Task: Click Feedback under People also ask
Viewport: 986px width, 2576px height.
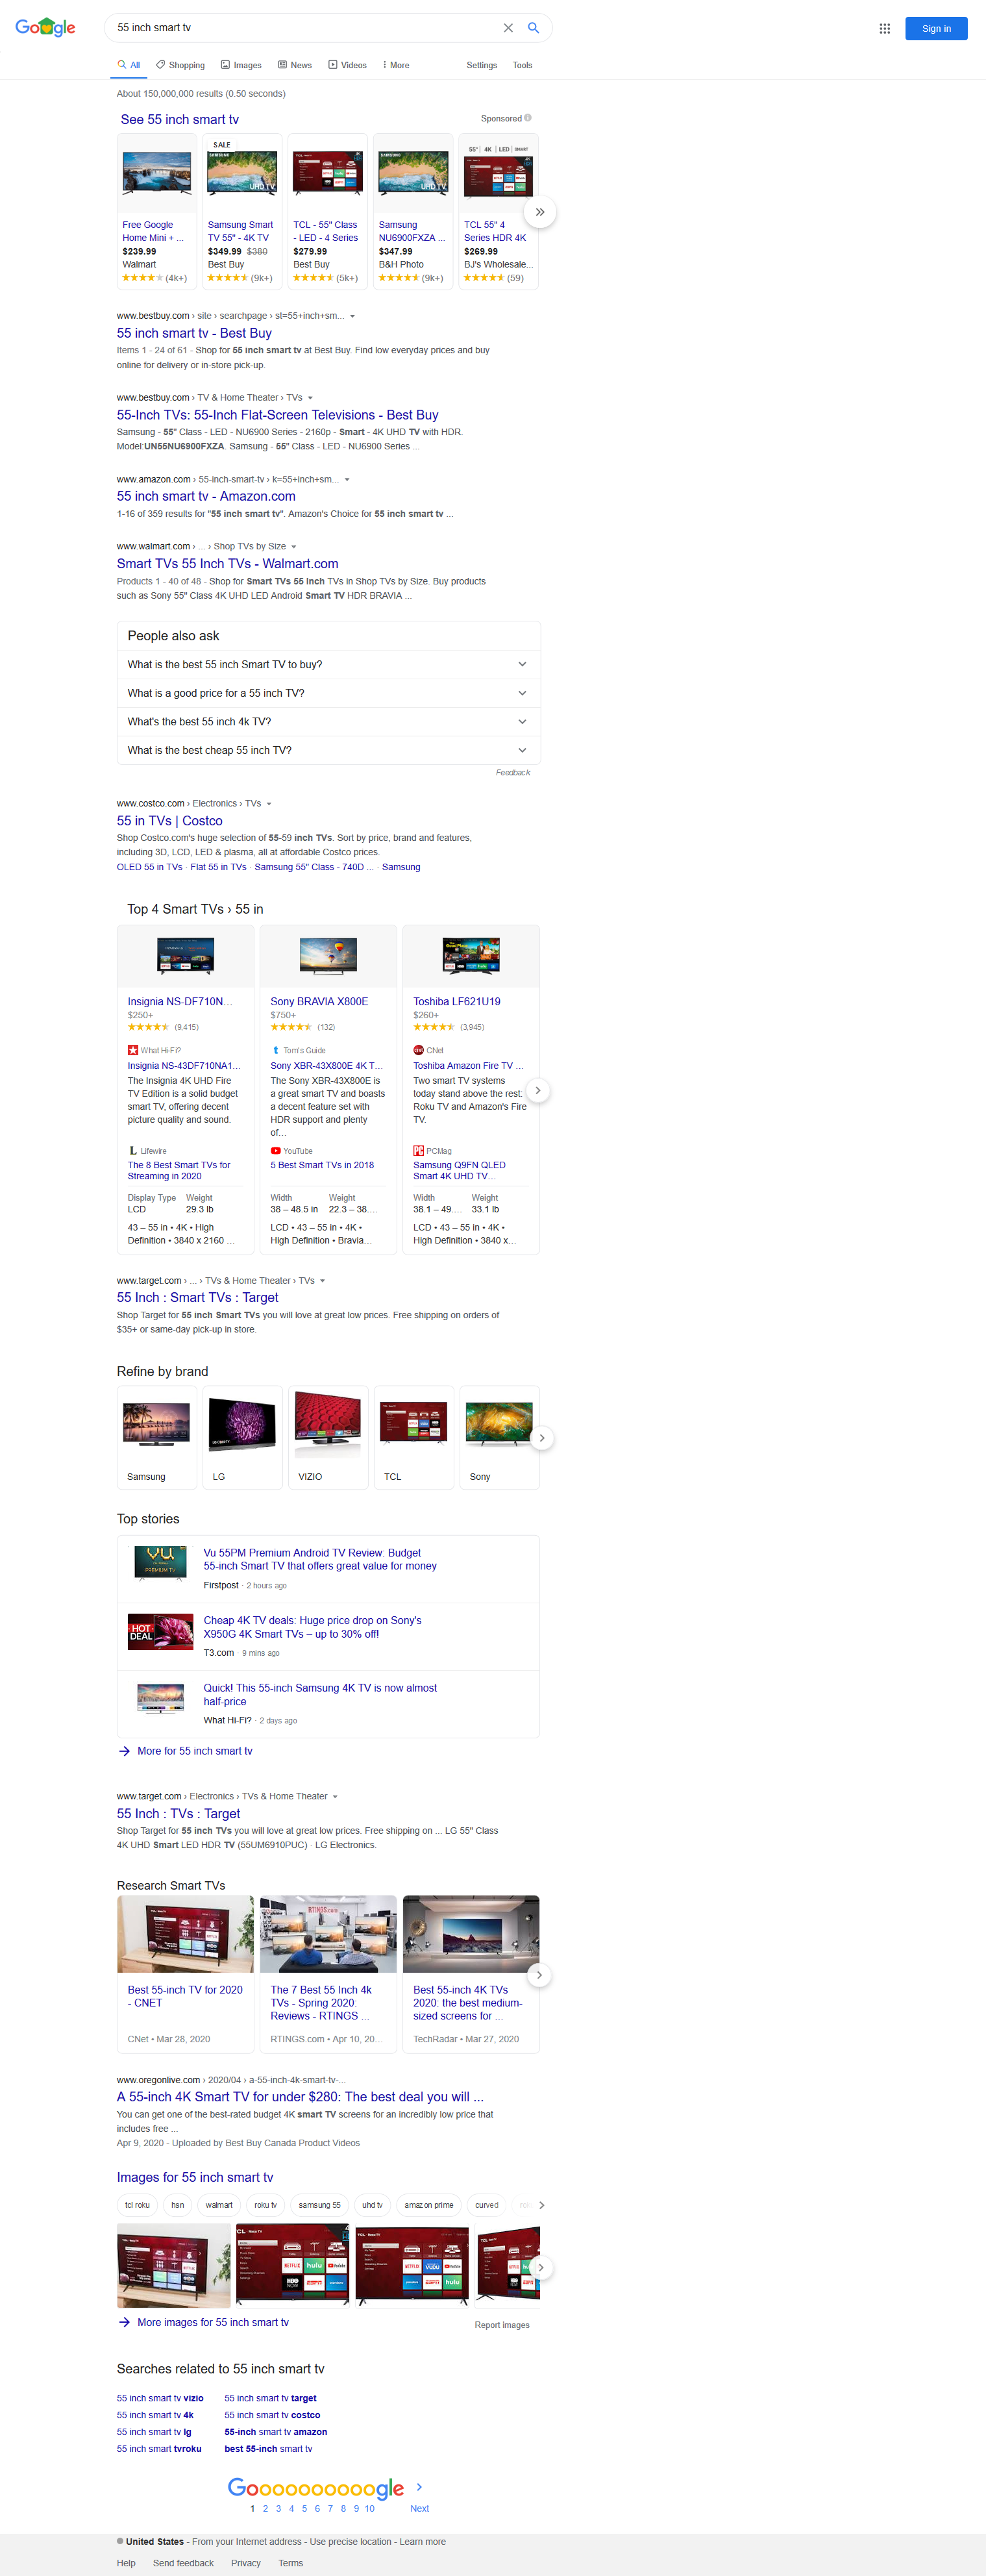Action: [513, 773]
